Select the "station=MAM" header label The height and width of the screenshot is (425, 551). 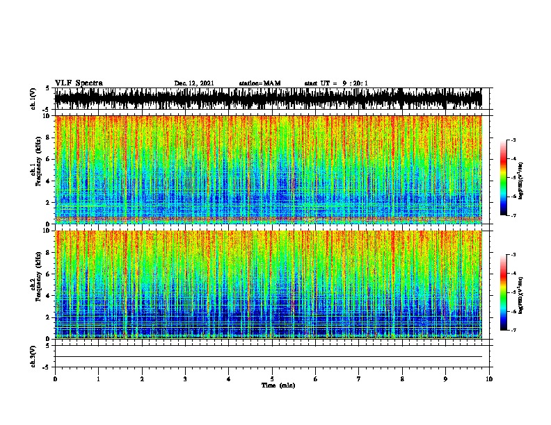[259, 83]
